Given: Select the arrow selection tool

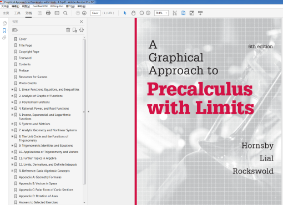Looking at the screenshot, I should 125,13.
